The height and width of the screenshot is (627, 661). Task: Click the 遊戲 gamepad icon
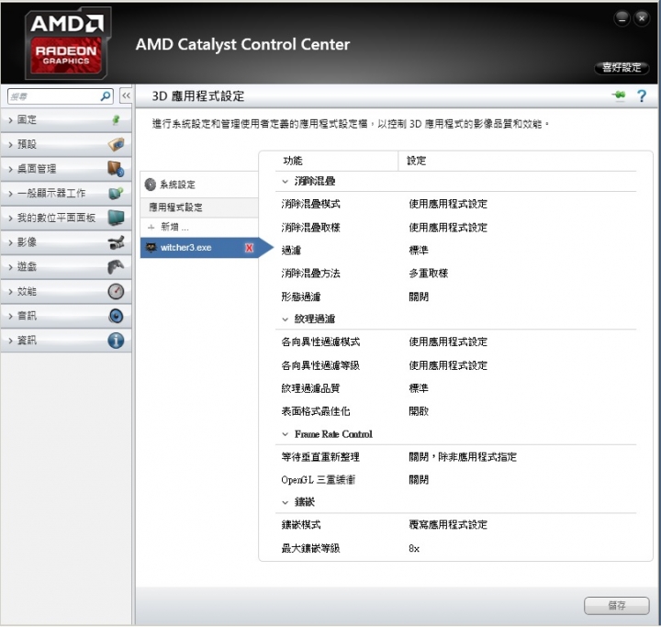click(116, 266)
